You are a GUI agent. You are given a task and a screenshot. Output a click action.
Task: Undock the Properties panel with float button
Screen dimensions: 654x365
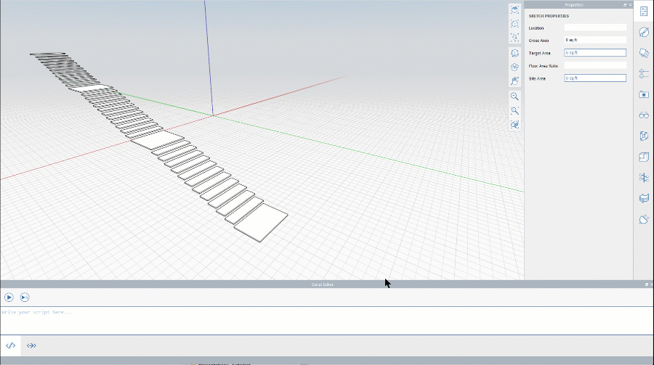625,4
